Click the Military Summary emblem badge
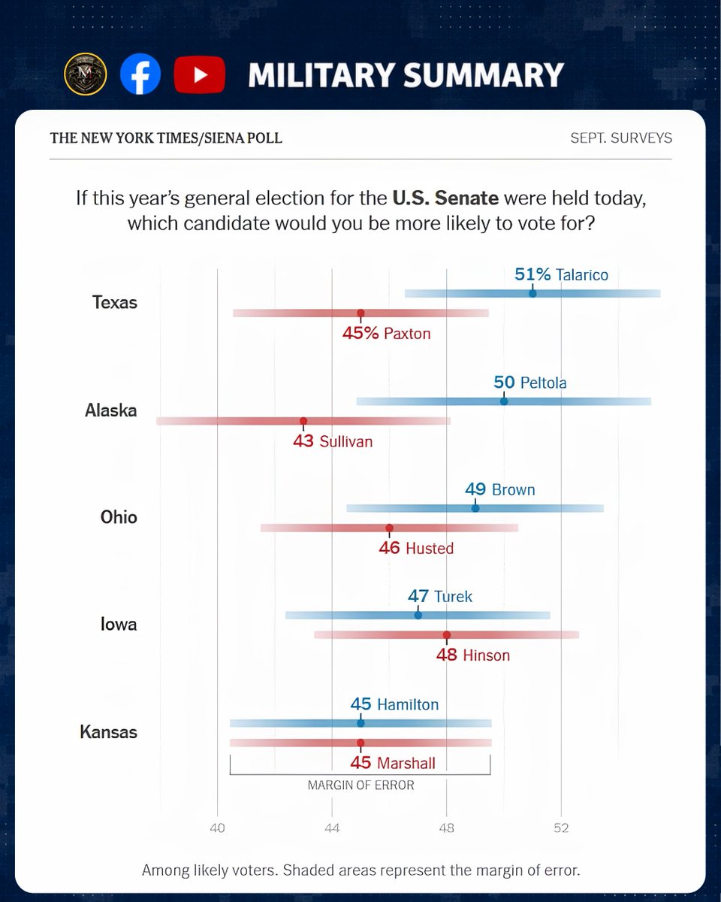721x902 pixels. [86, 74]
